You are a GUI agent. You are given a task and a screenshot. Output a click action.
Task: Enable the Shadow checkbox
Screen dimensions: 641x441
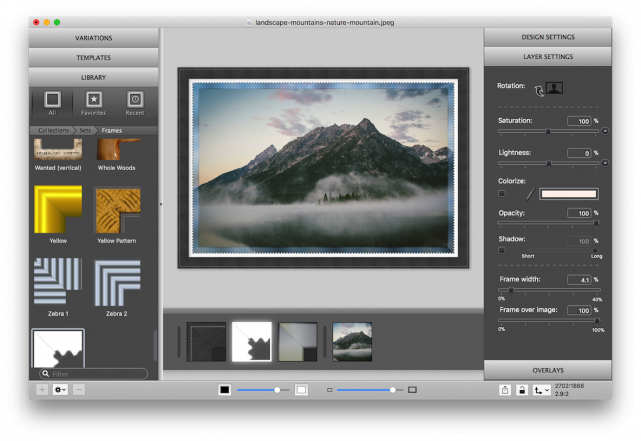click(501, 250)
